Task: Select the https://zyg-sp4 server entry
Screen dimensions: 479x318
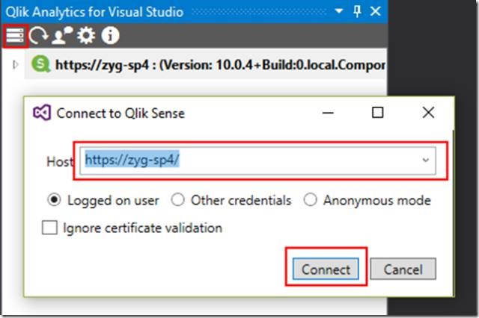Action: pyautogui.click(x=206, y=65)
